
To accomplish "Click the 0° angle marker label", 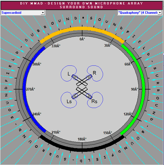I will (x=83, y=39).
